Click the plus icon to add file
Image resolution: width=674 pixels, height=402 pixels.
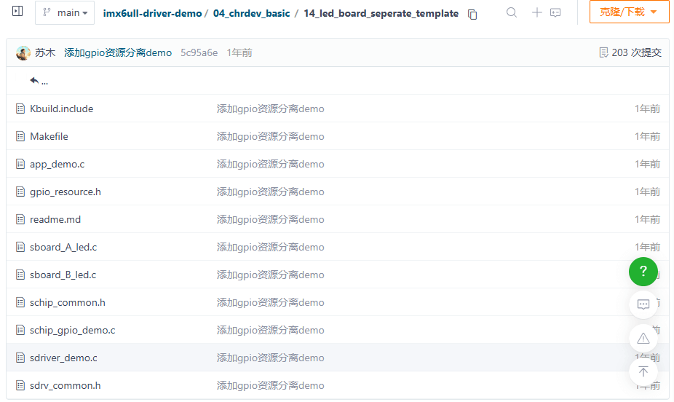point(537,13)
